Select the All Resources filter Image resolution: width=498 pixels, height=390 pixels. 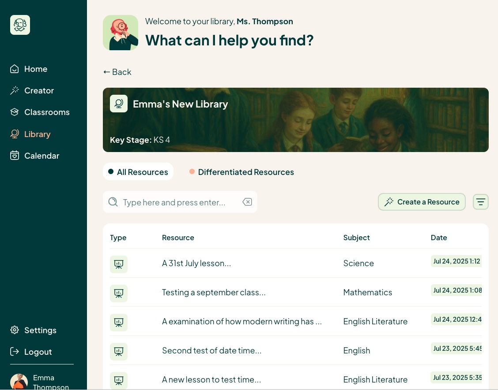138,172
